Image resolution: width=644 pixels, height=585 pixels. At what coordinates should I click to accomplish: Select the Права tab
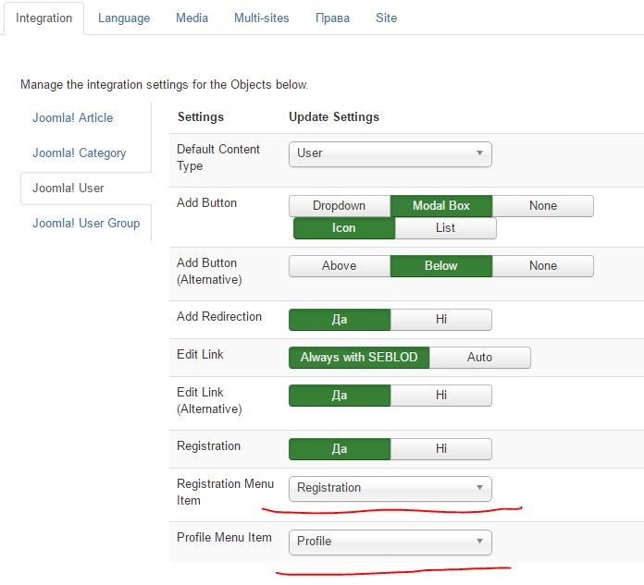tap(332, 18)
